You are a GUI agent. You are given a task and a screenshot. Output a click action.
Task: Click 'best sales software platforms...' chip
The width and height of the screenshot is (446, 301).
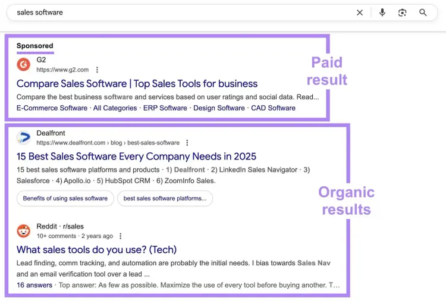point(165,198)
